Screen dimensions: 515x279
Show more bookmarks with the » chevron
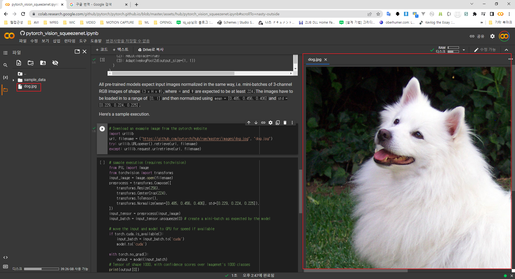482,23
